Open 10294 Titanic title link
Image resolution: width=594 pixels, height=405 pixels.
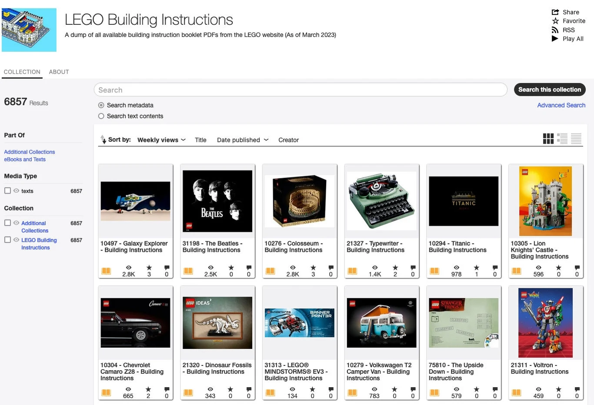tap(457, 247)
